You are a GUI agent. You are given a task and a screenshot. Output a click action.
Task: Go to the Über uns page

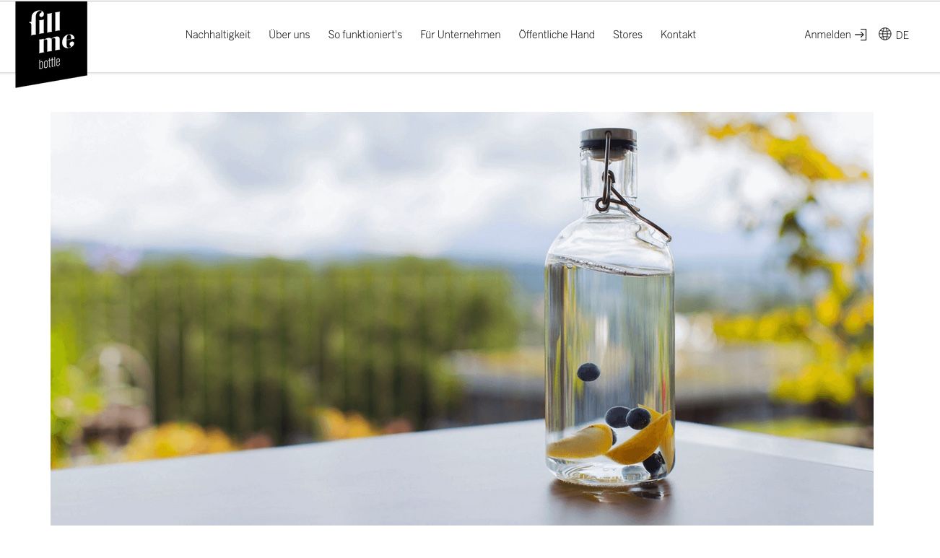[x=290, y=35]
